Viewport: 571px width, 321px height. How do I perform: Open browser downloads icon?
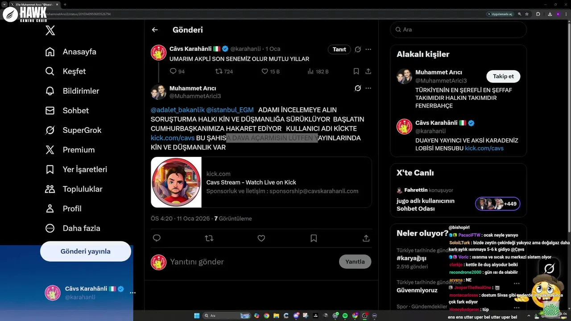[x=550, y=14]
